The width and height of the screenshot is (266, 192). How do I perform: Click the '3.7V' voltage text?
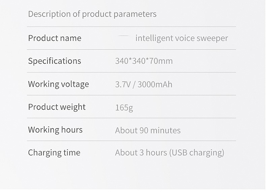pyautogui.click(x=122, y=85)
